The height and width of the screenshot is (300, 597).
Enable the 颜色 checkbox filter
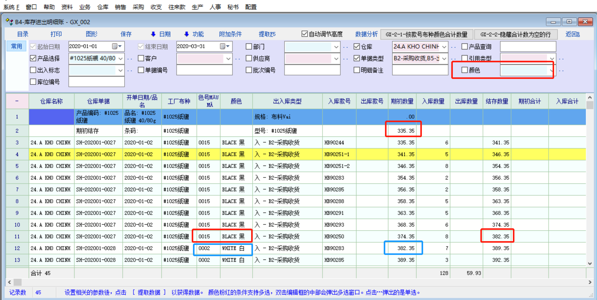coord(465,70)
